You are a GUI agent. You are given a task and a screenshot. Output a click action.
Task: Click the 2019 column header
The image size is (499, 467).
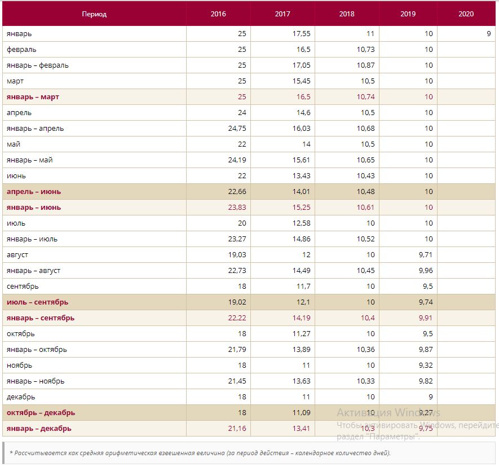[408, 14]
